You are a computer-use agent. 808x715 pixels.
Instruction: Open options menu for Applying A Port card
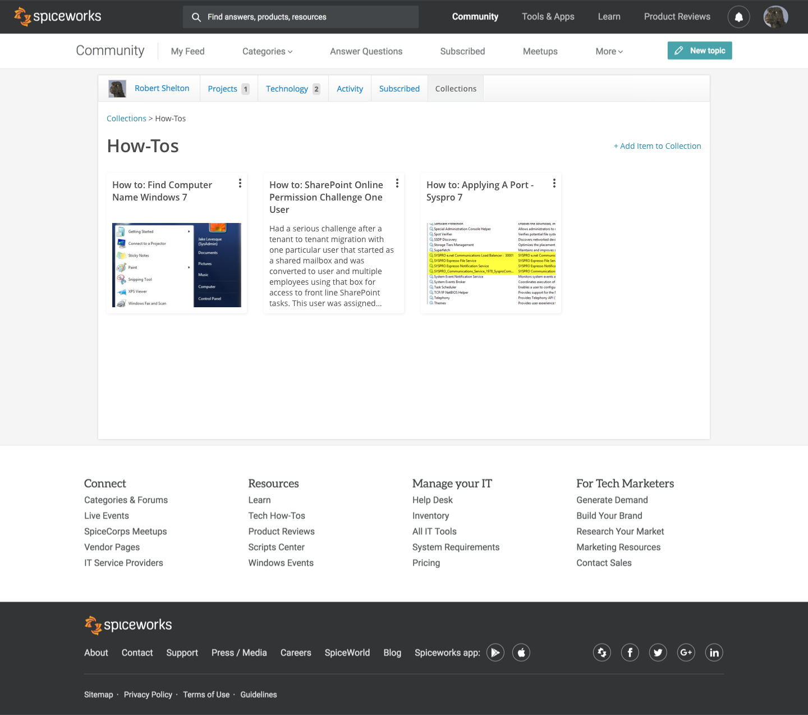click(x=554, y=183)
